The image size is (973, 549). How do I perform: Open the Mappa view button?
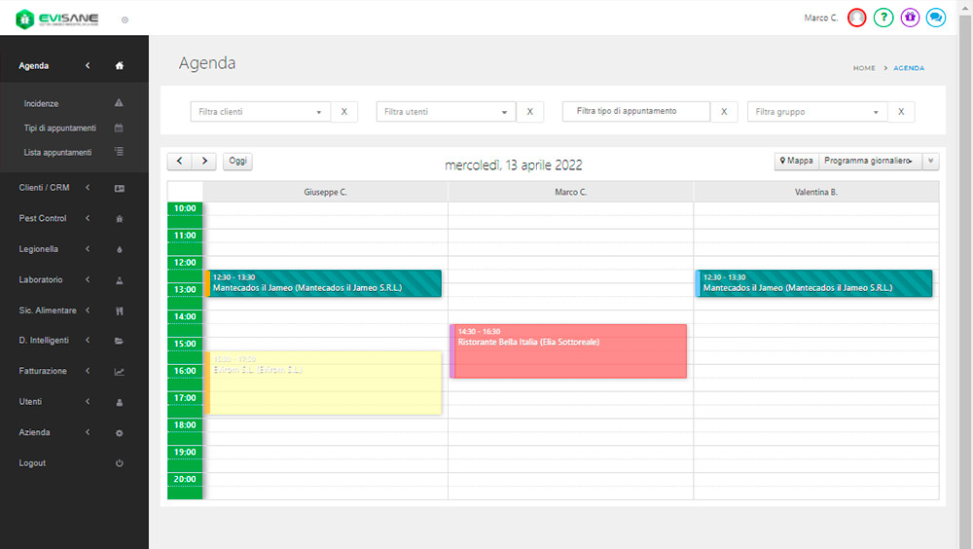[797, 162]
